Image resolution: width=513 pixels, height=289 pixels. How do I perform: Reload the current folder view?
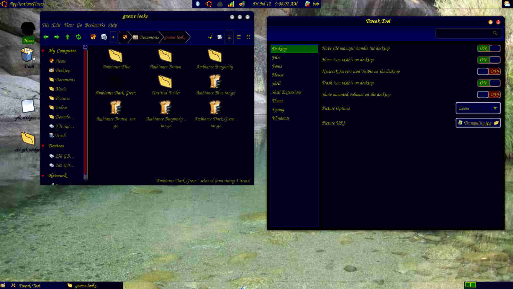[x=78, y=37]
